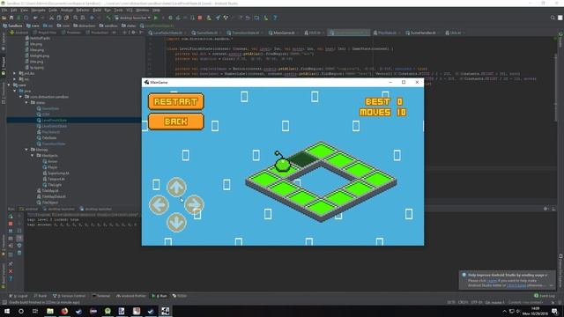
Task: Switch to the GameState editor tab
Action: 206,33
